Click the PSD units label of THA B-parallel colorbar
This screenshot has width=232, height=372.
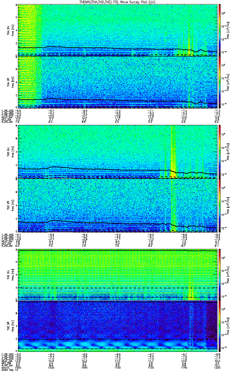point(228,82)
